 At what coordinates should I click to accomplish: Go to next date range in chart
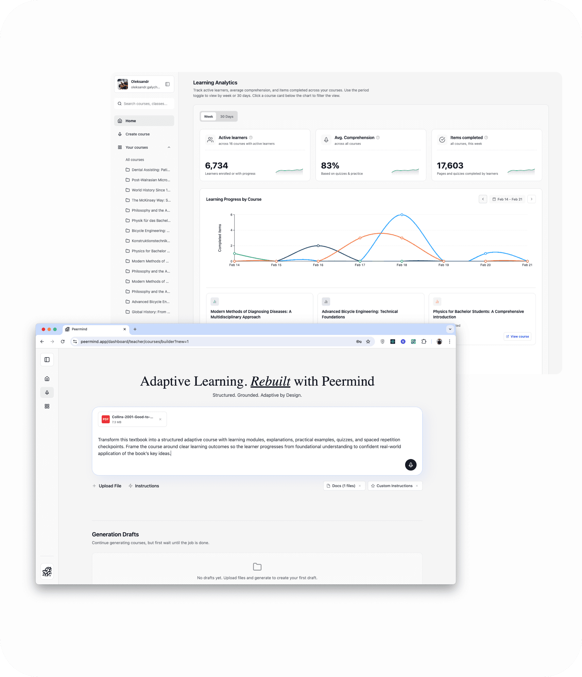[532, 199]
